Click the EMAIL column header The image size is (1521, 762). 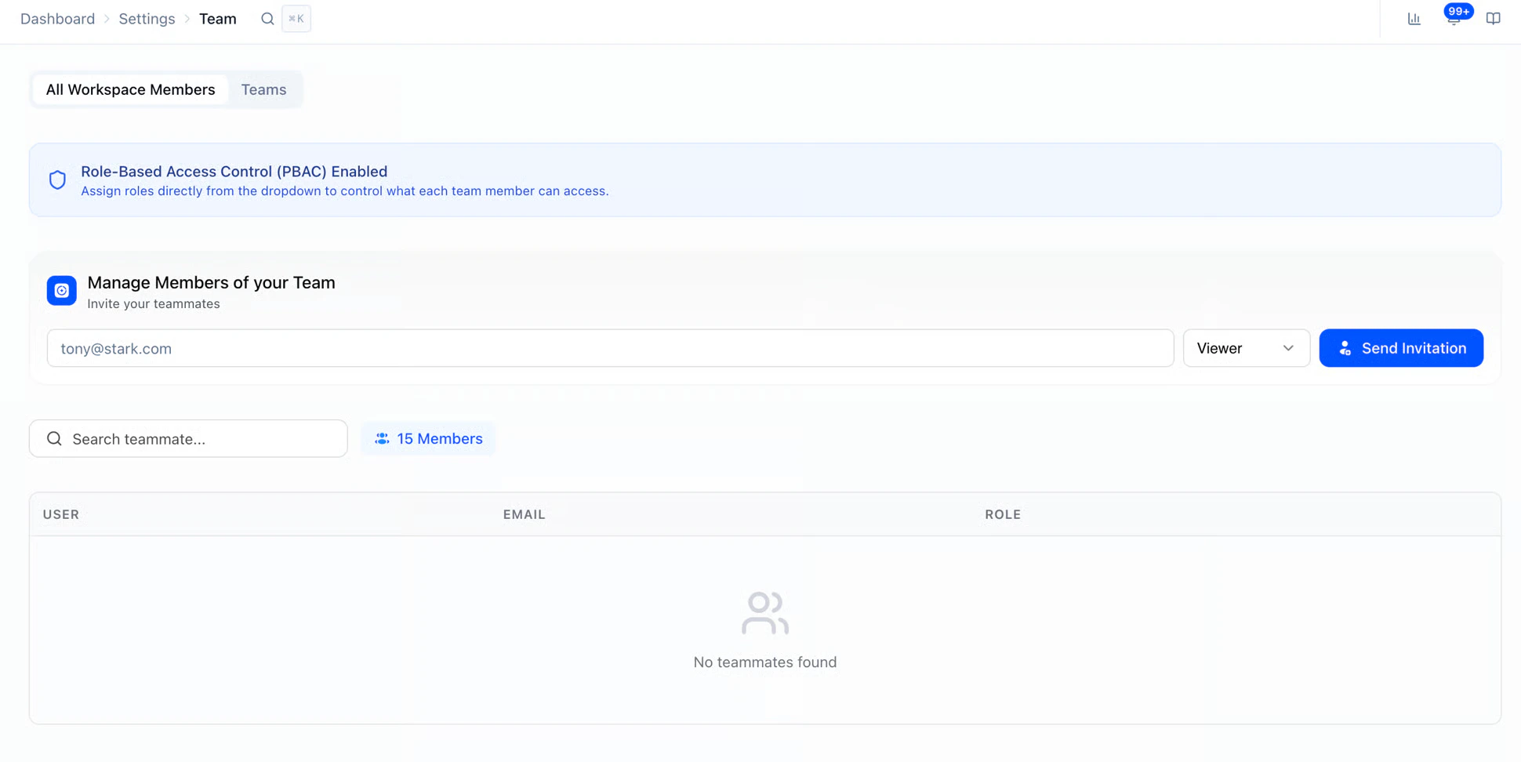pos(525,514)
